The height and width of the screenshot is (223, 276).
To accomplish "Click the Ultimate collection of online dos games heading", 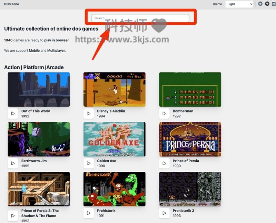I will [x=51, y=29].
